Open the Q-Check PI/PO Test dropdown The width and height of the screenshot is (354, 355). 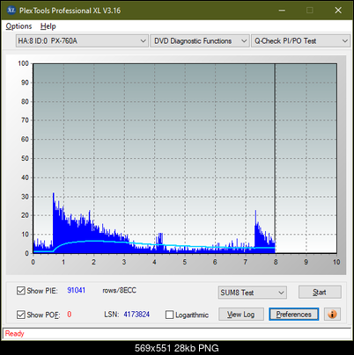click(x=300, y=41)
